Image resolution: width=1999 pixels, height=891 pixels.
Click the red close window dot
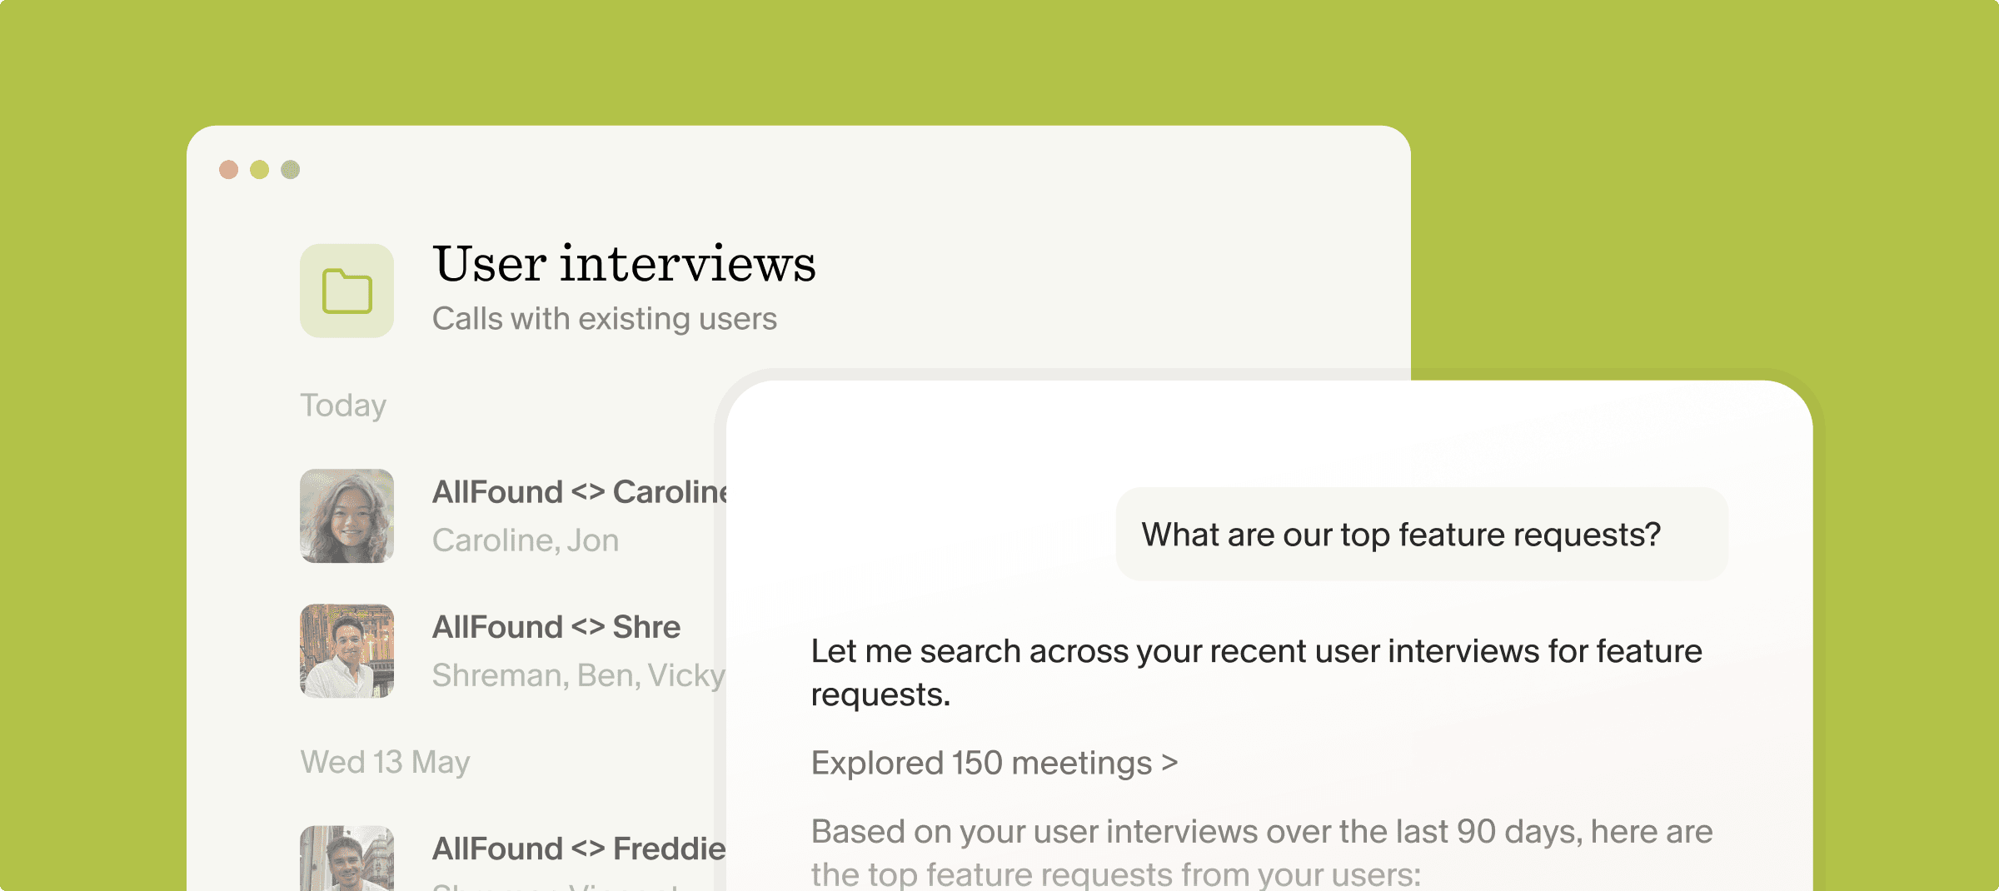[x=229, y=170]
